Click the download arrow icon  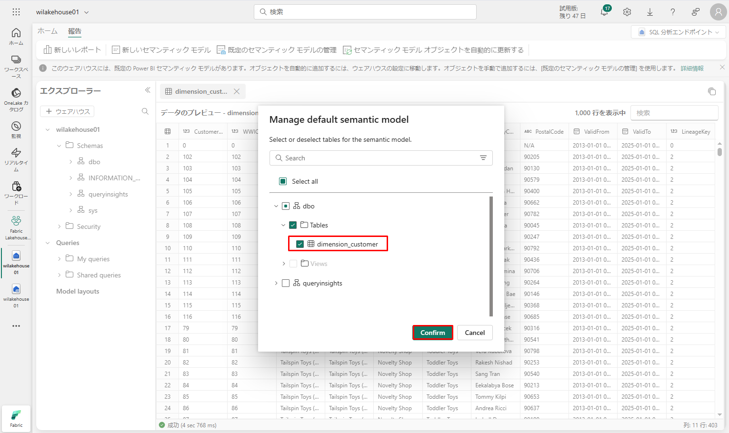(649, 12)
